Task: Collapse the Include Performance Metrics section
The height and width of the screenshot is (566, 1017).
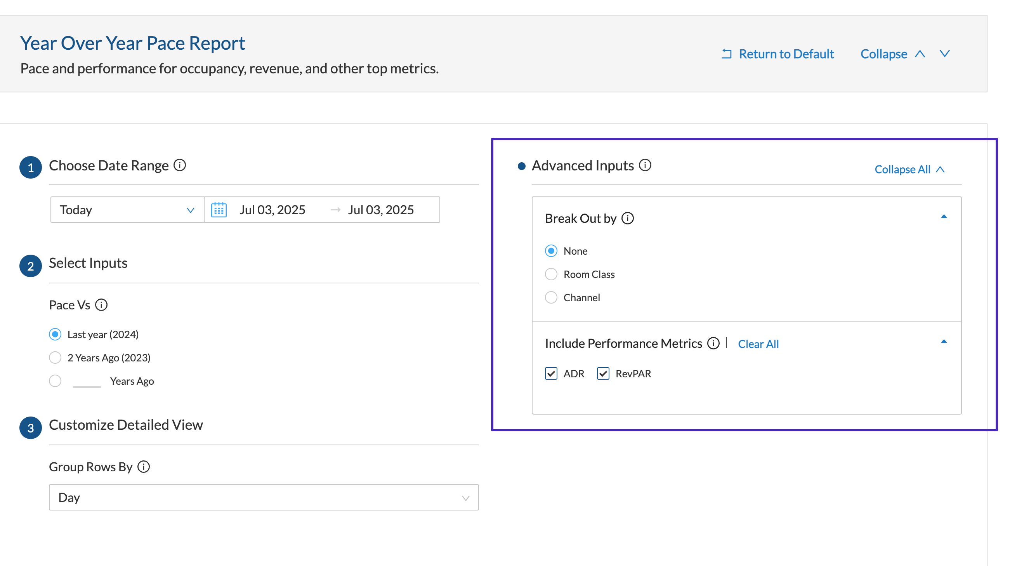Action: point(944,342)
